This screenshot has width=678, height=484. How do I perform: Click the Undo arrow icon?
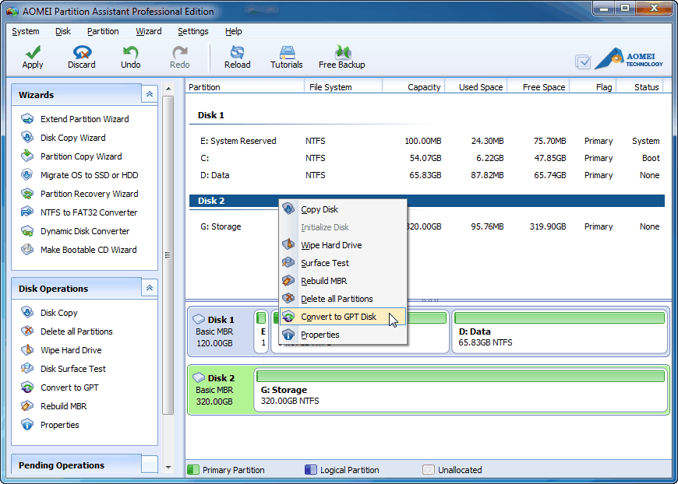[130, 52]
